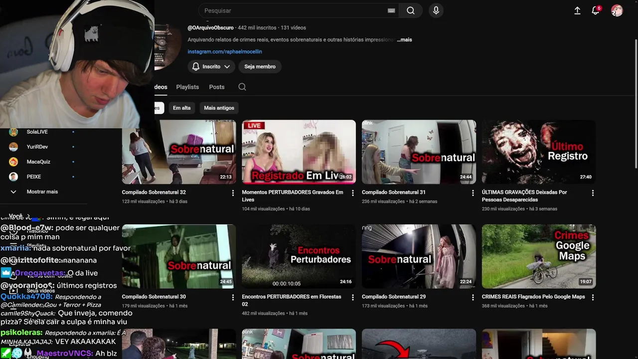638x359 pixels.
Task: Open options for Compilado Sobrenatural 31
Action: point(473,193)
